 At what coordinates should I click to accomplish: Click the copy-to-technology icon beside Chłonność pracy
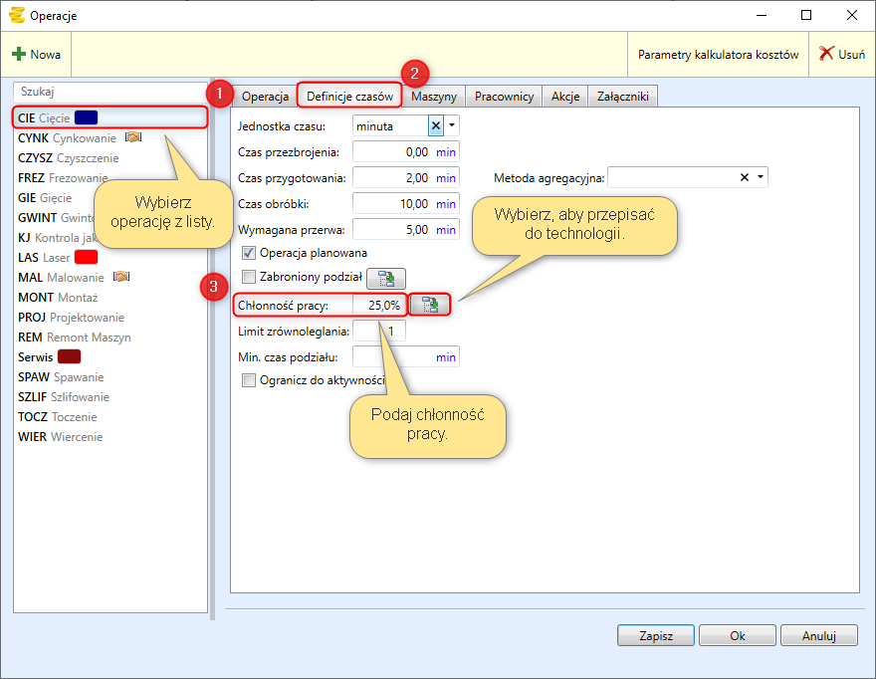pyautogui.click(x=429, y=306)
